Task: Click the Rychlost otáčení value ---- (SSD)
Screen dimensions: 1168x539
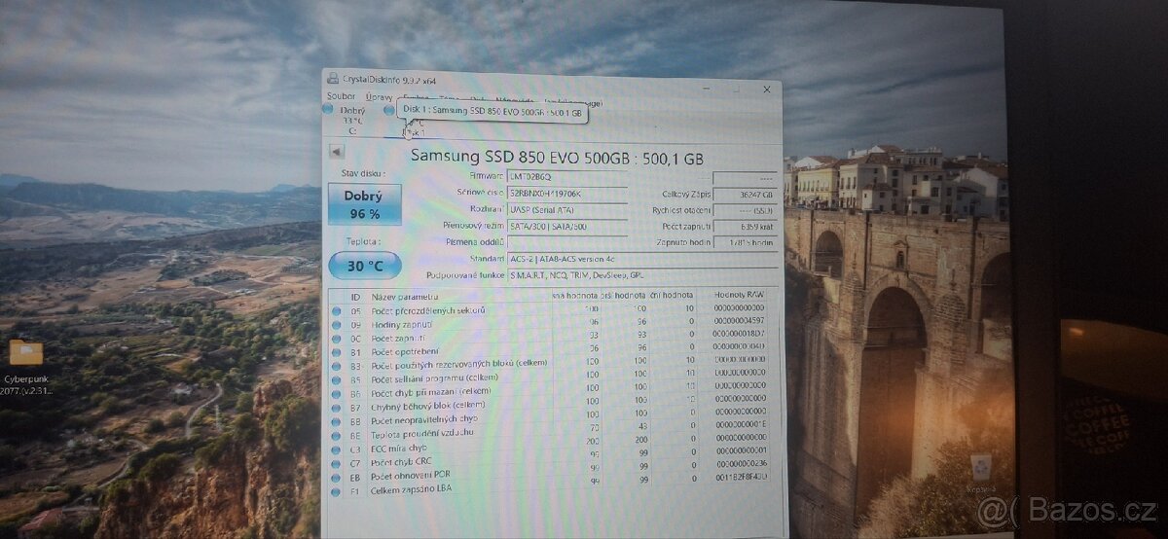Action: pyautogui.click(x=746, y=211)
